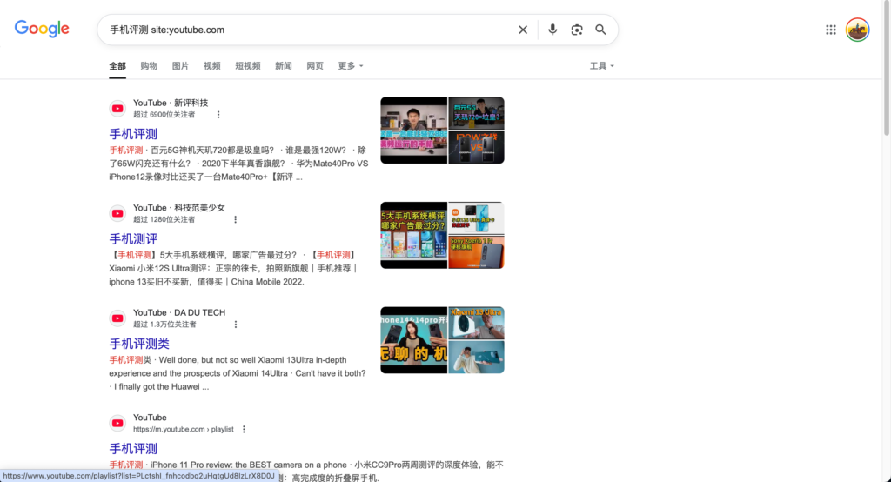This screenshot has width=891, height=482.
Task: Click '超过 6900位关注者' text
Action: coord(164,115)
